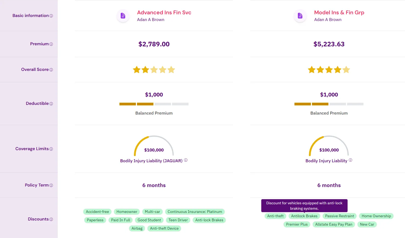This screenshot has width=405, height=238.
Task: Click the document icon above Model Ins & Fin Grp
Action: pyautogui.click(x=300, y=16)
